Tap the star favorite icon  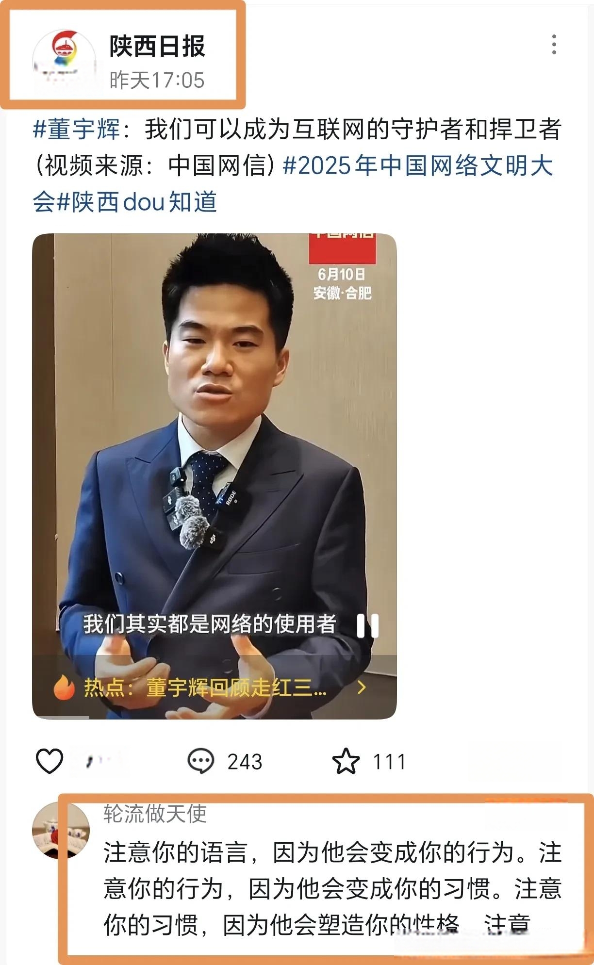[x=346, y=761]
